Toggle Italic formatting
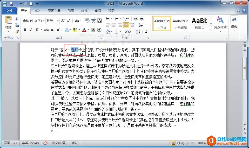The image size is (249, 148). (x=31, y=30)
